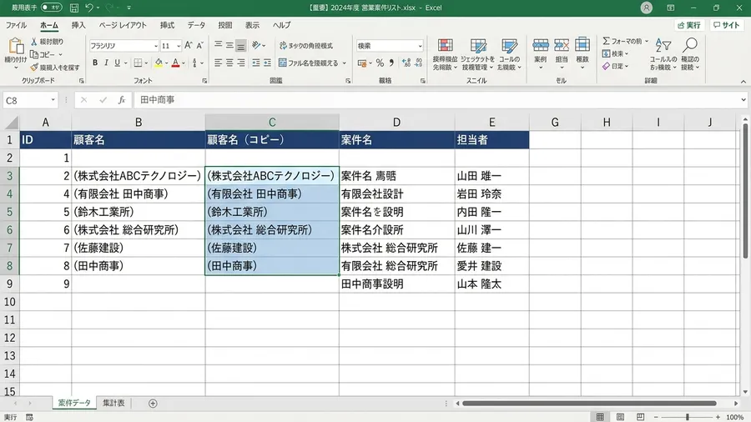Open the 集計表 sheet tab
Viewport: 751px width, 422px height.
click(113, 404)
